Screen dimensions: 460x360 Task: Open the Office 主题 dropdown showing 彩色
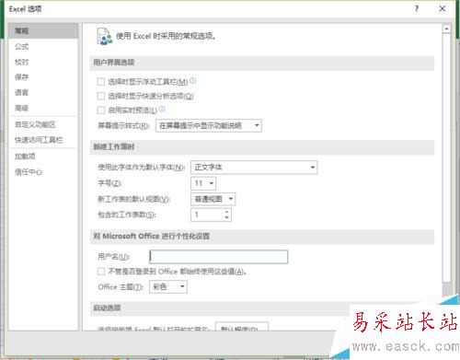click(168, 287)
